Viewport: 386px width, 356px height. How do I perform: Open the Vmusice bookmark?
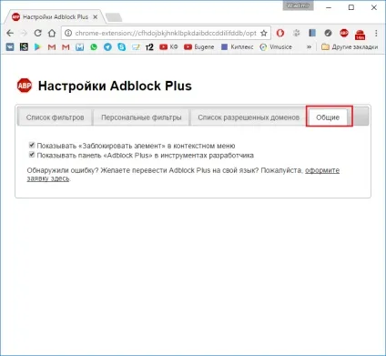pyautogui.click(x=276, y=47)
